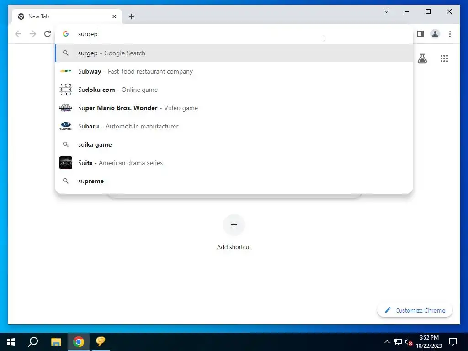Minimize the Chrome window
This screenshot has width=468, height=351.
pyautogui.click(x=407, y=11)
